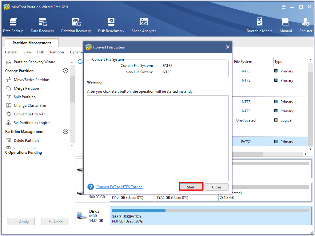This screenshot has height=236, width=315.
Task: Switch to the Partition Management tab
Action: [x=32, y=43]
